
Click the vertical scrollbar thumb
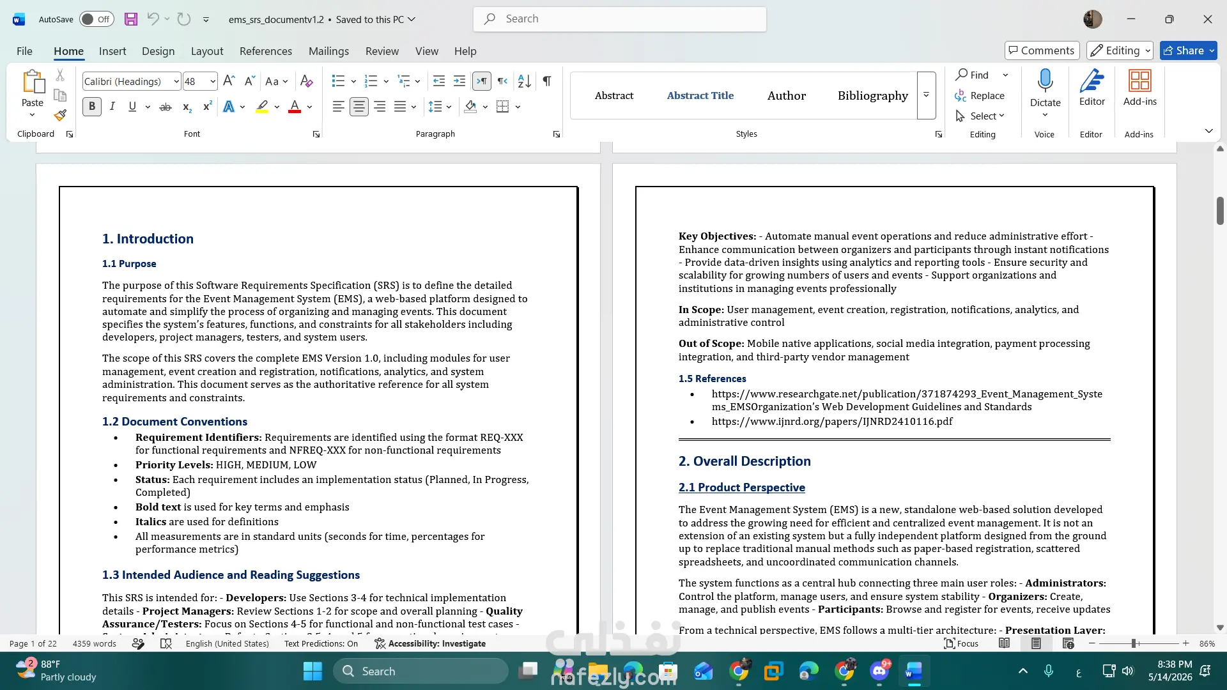tap(1220, 211)
